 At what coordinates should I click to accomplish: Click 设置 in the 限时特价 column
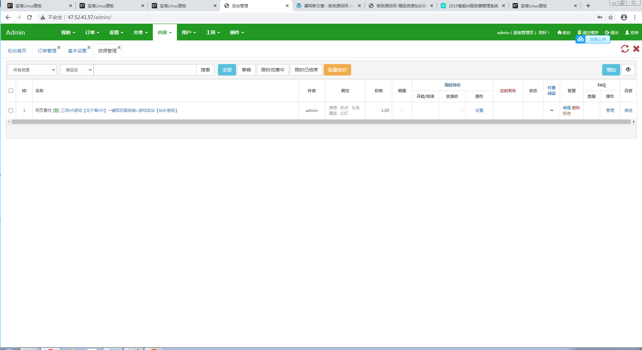[x=479, y=111]
